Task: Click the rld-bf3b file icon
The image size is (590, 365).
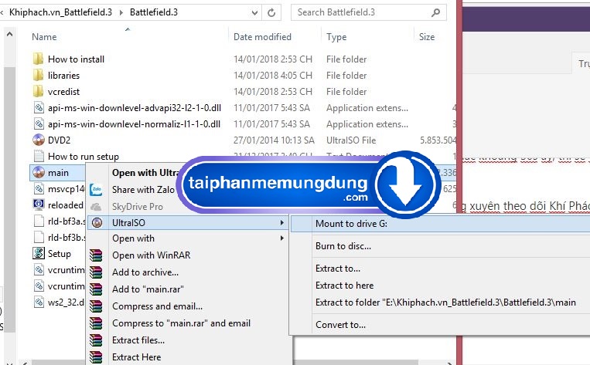Action: 39,237
